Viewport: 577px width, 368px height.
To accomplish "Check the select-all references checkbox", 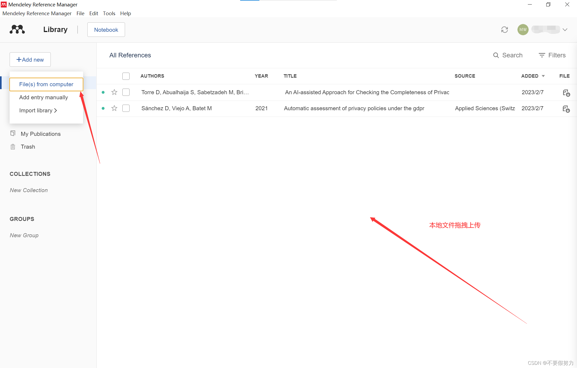I will click(126, 76).
